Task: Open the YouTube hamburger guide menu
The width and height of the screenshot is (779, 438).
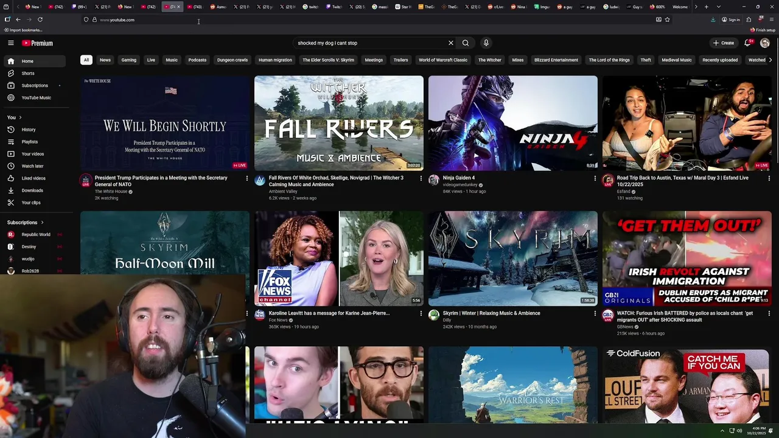Action: (10, 43)
